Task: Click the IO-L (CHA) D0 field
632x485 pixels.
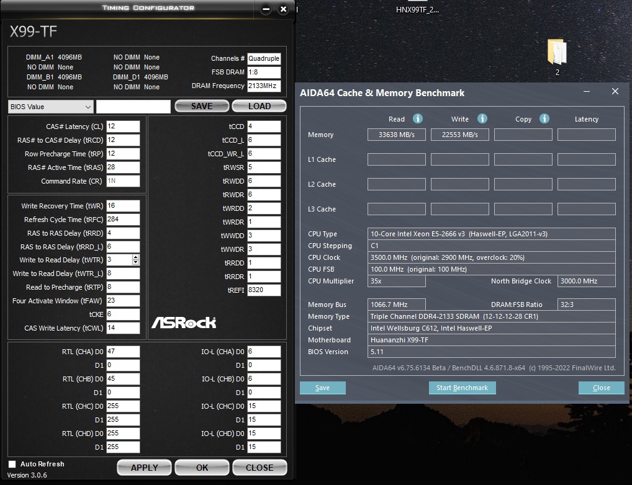Action: coord(264,352)
